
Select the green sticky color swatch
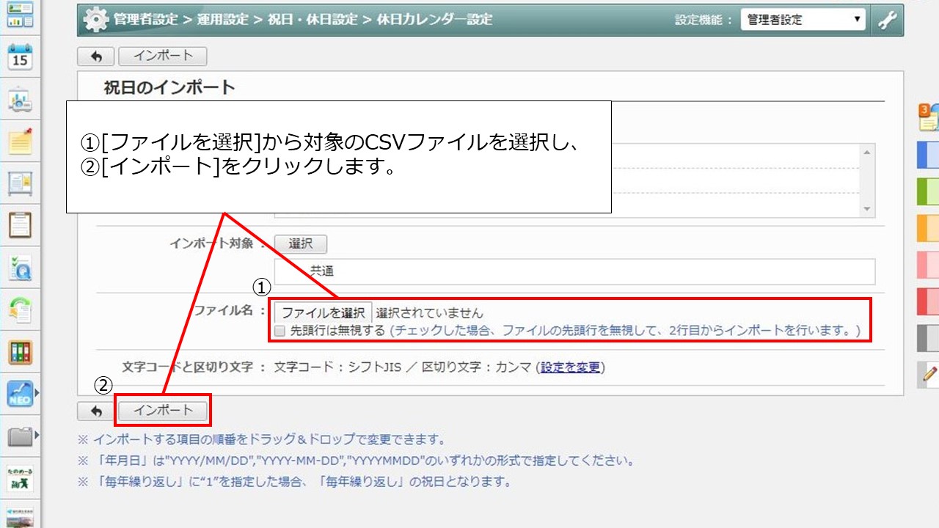[x=929, y=191]
